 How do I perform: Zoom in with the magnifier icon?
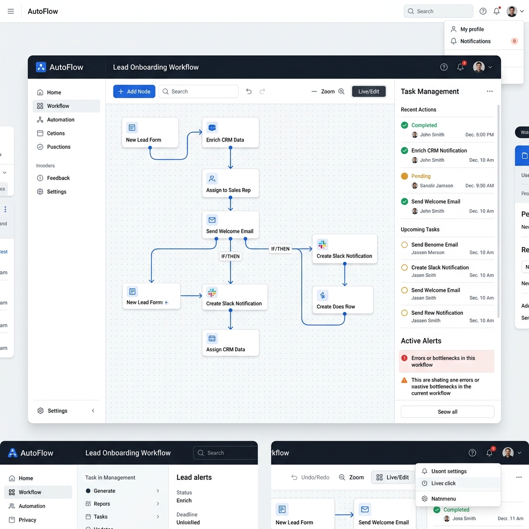tap(341, 91)
